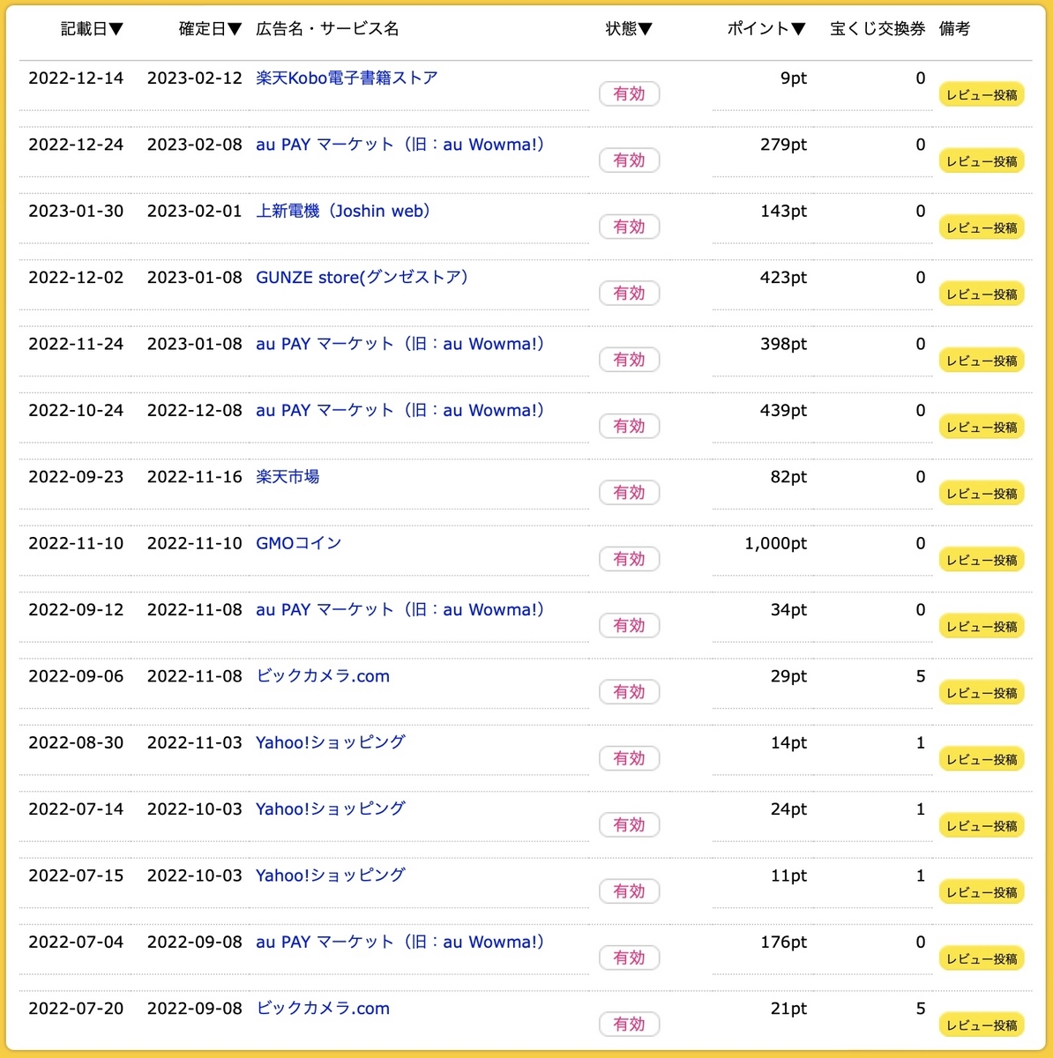Select the 1,000pt points value

point(776,544)
